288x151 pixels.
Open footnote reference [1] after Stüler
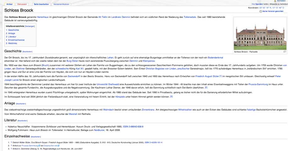pyautogui.click(x=220, y=76)
